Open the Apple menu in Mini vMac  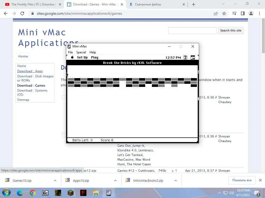(72, 57)
